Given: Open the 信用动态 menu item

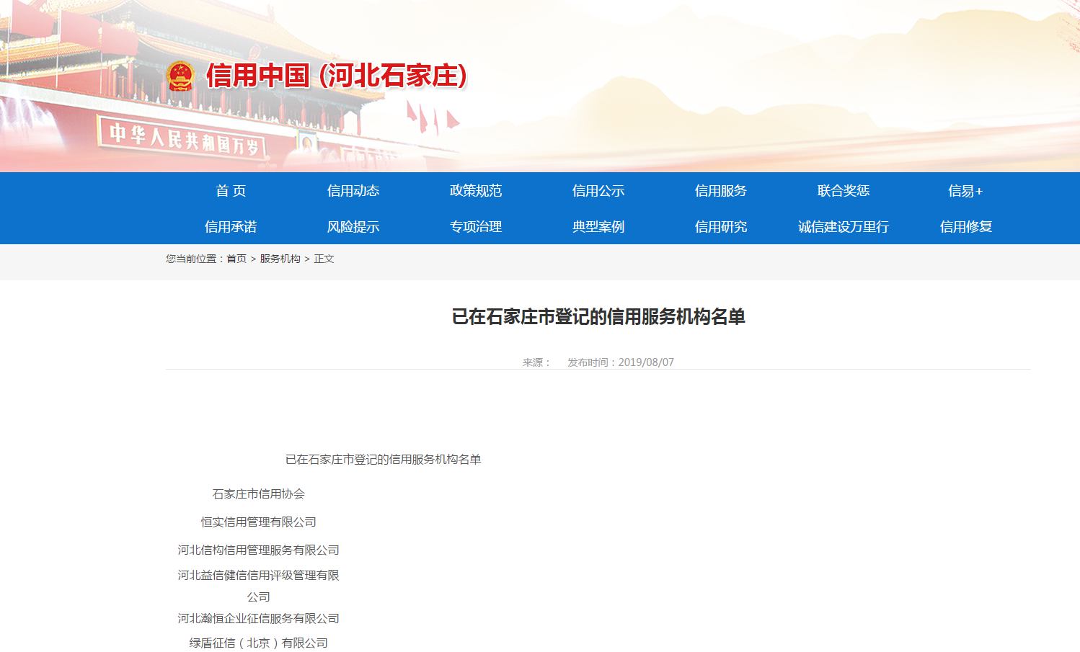Looking at the screenshot, I should pyautogui.click(x=353, y=190).
